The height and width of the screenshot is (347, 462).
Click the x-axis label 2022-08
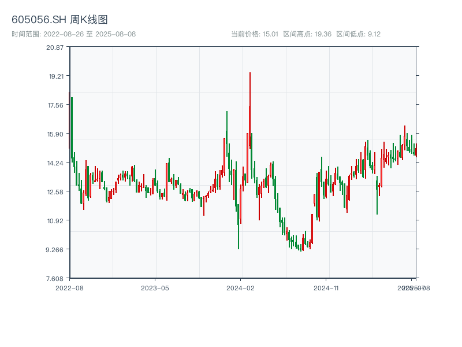(x=69, y=288)
